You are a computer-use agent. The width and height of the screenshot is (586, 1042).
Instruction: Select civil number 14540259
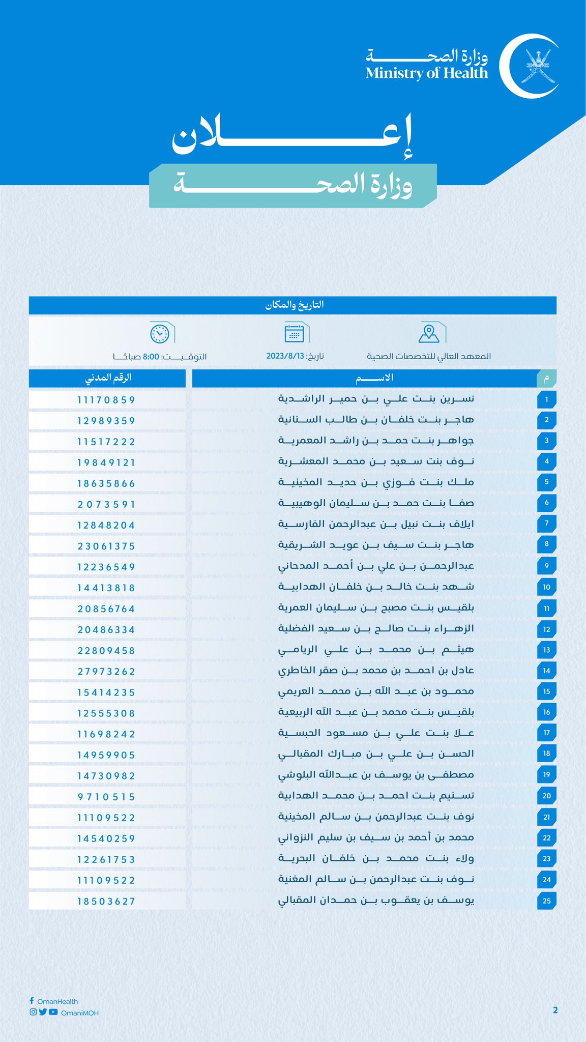coord(107,838)
